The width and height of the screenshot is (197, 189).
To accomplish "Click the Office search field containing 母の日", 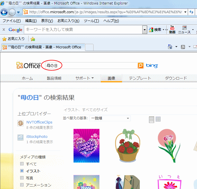I will (91, 66).
